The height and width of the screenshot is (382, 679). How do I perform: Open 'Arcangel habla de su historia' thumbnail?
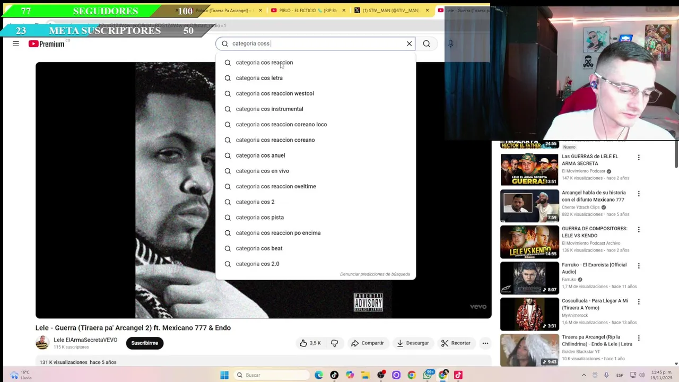point(529,205)
